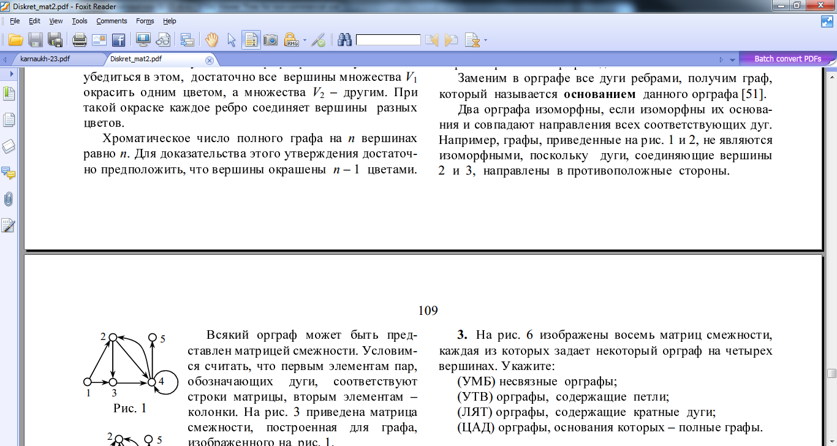Click the signature validate pen icon
837x446 pixels.
coord(319,40)
